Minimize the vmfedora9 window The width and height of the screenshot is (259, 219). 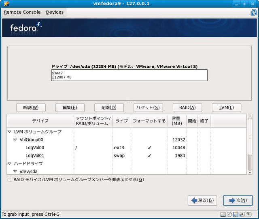pos(236,4)
